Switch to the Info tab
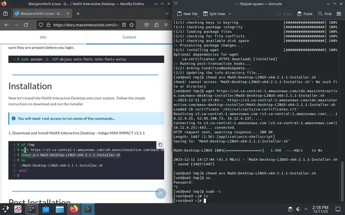The image size is (345, 215). (x=43, y=37)
